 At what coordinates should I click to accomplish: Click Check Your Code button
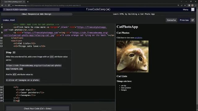(x=38, y=109)
